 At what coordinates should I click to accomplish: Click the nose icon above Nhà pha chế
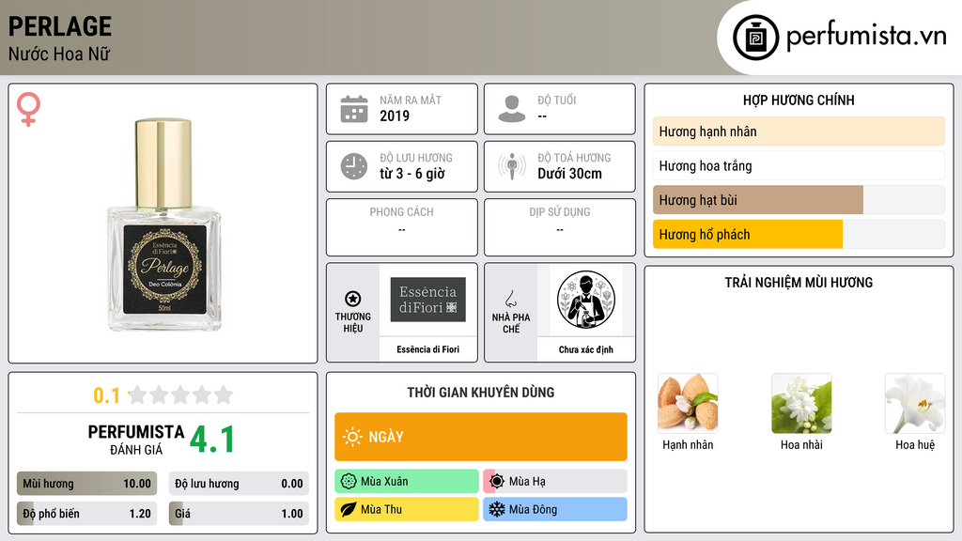(510, 299)
